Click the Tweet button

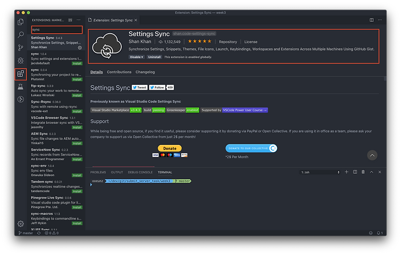click(140, 88)
